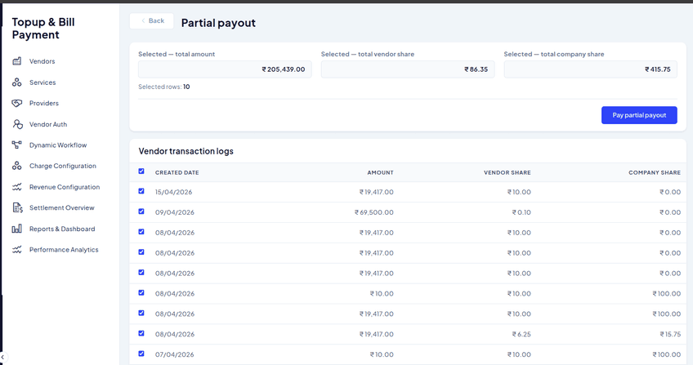Open Vendor Auth page
This screenshot has height=365, width=693.
tap(48, 124)
